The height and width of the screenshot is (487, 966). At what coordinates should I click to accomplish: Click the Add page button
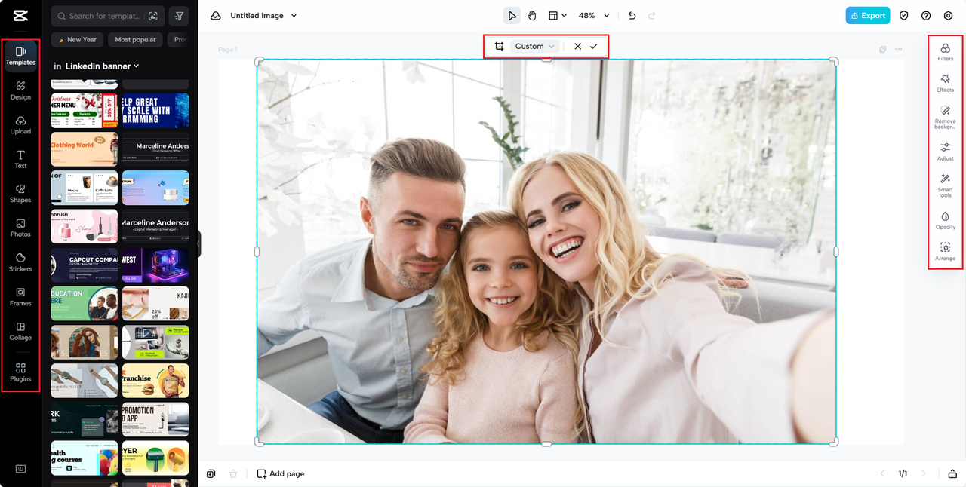[281, 473]
